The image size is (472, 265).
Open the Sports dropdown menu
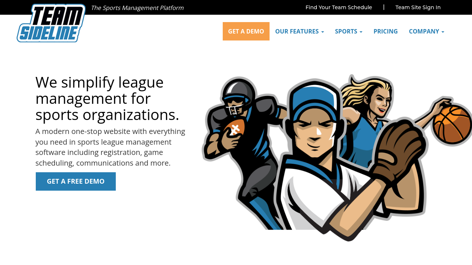[x=348, y=31]
